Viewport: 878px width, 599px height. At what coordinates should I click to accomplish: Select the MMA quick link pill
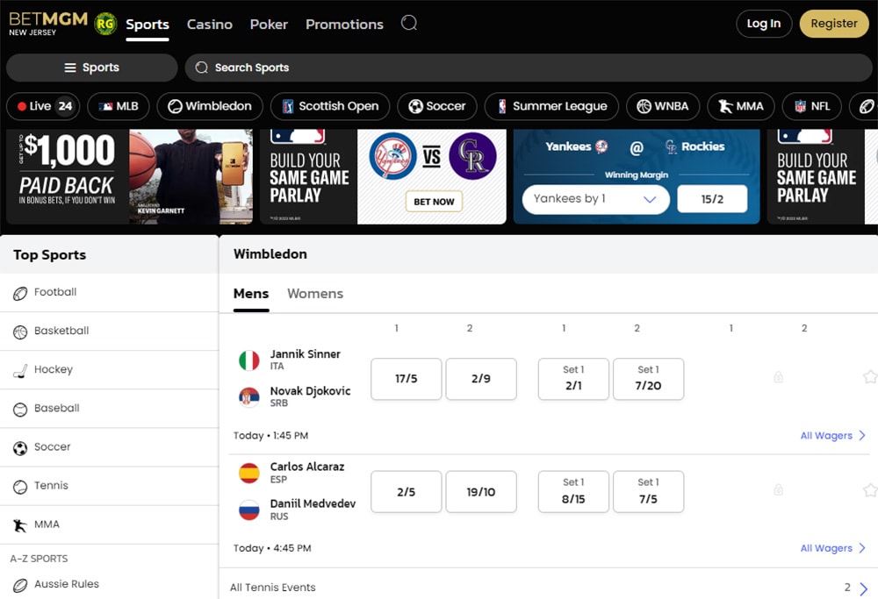(741, 106)
